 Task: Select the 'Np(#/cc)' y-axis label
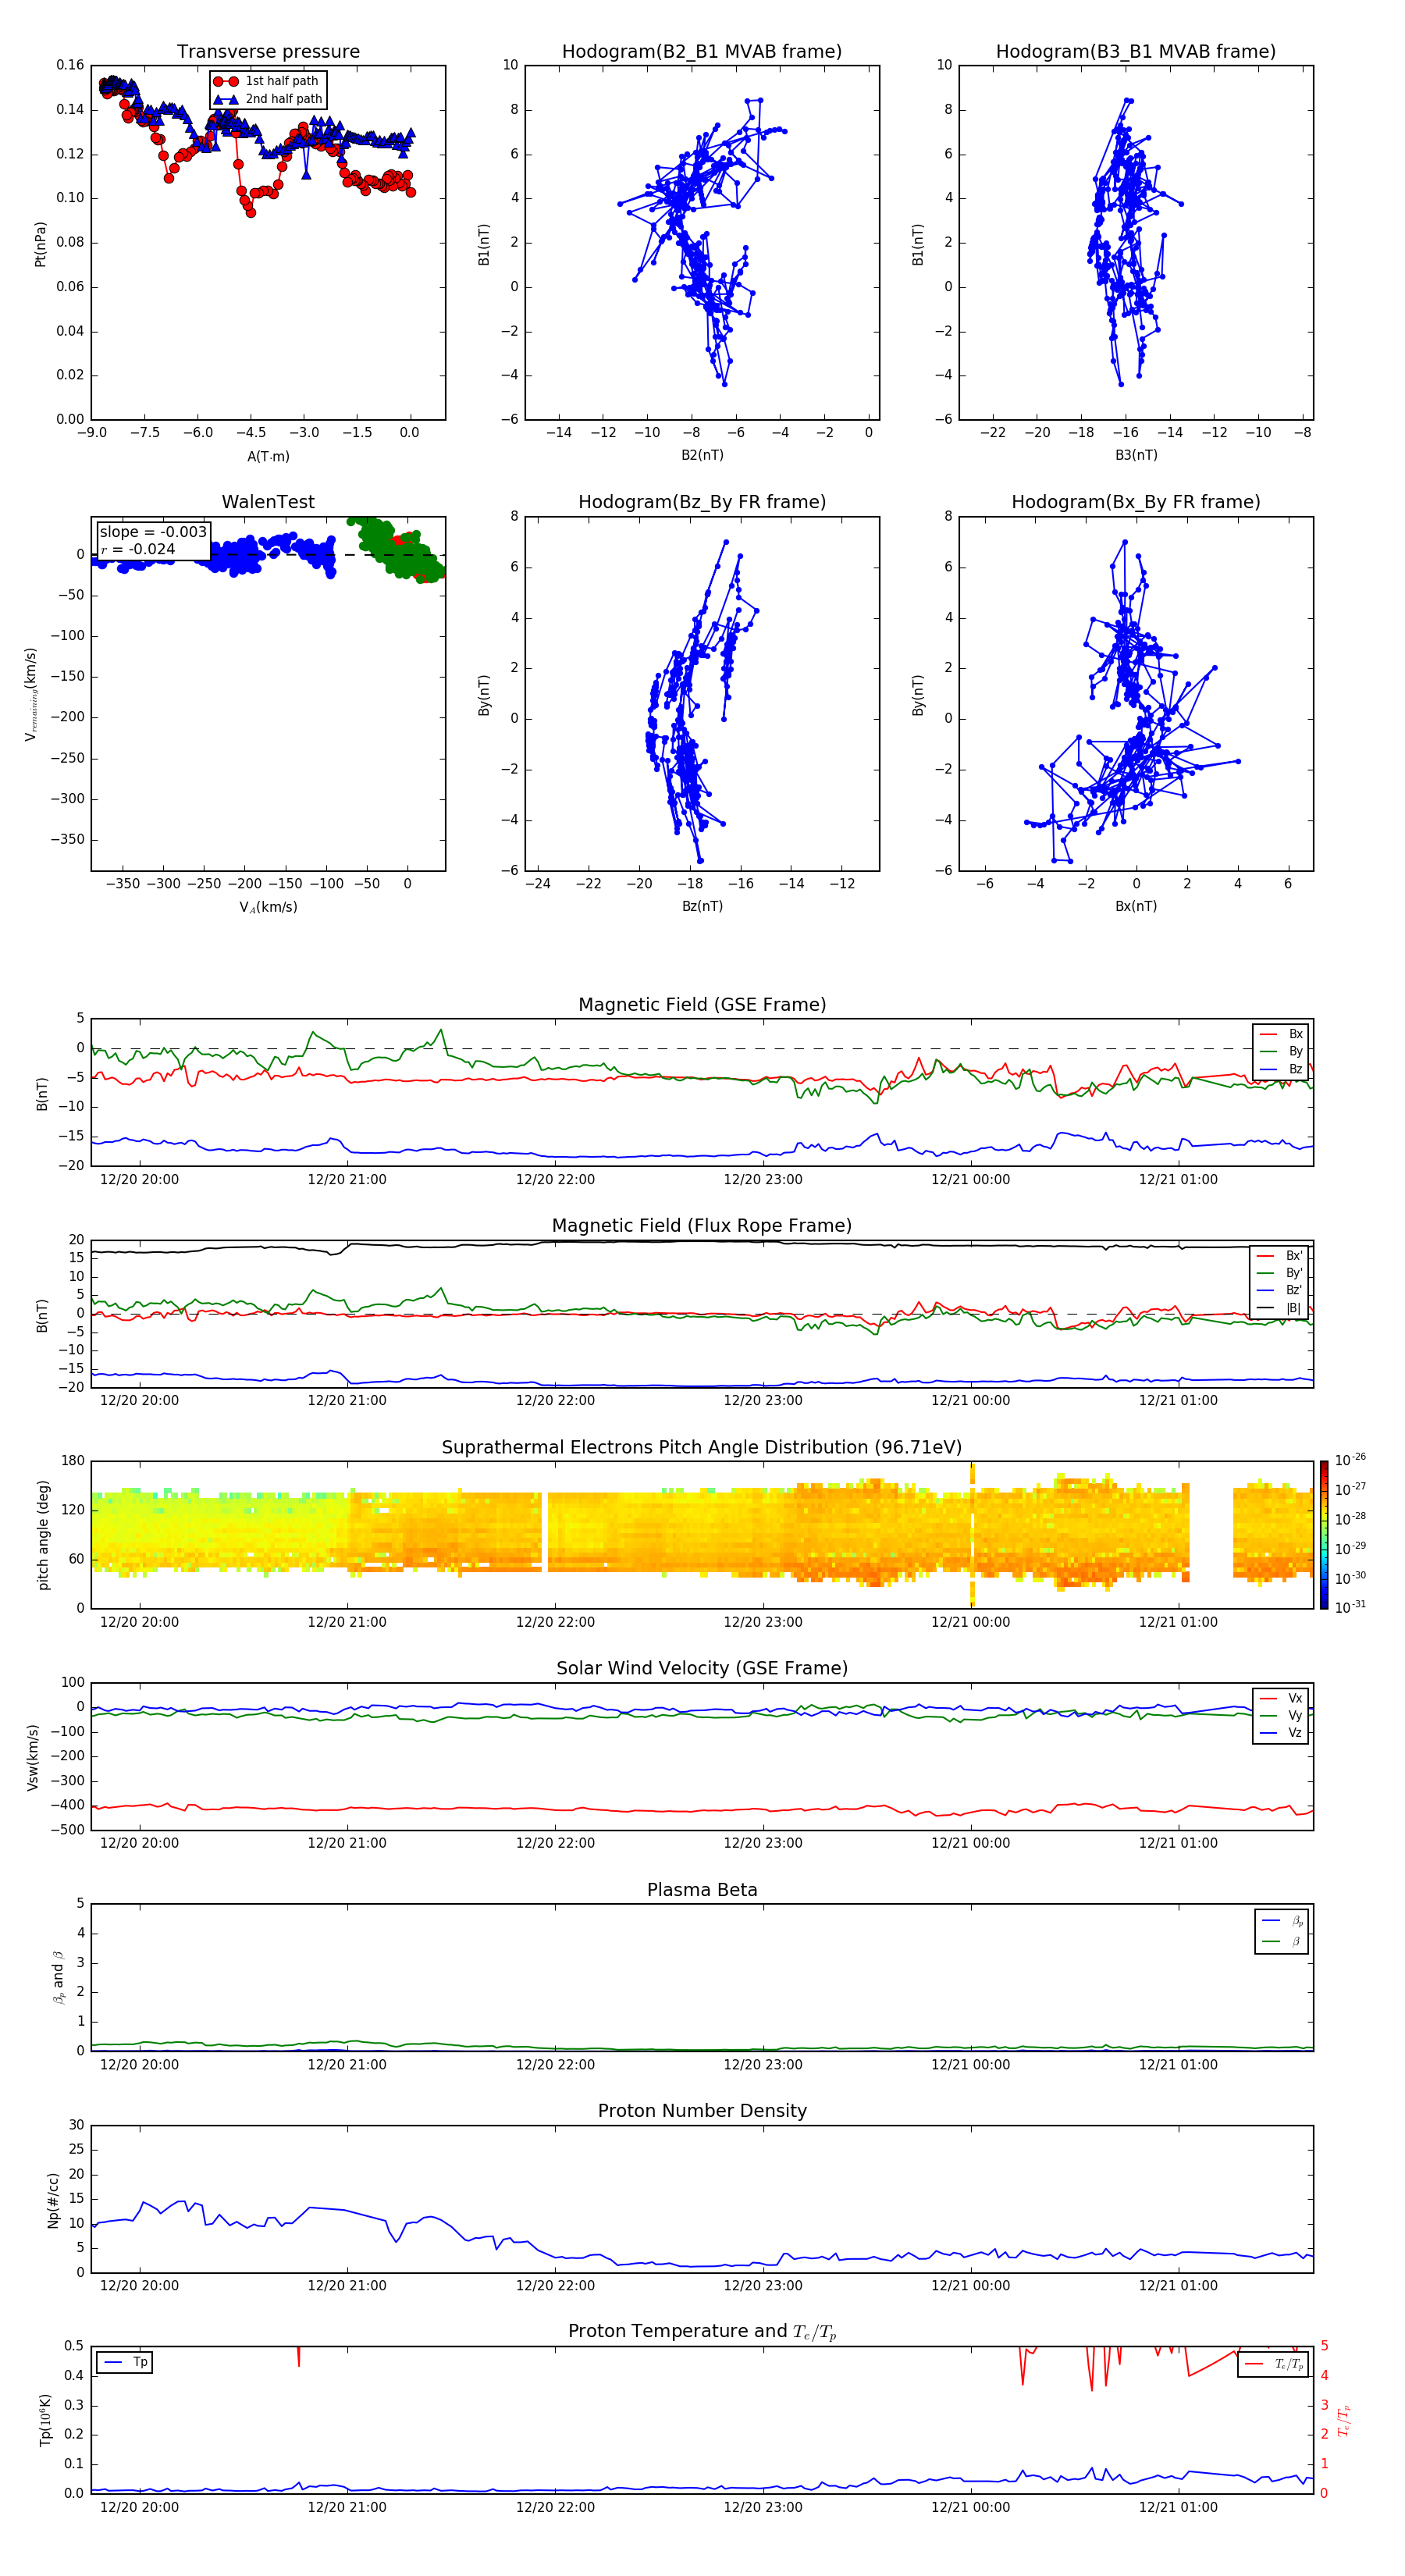click(x=53, y=2200)
